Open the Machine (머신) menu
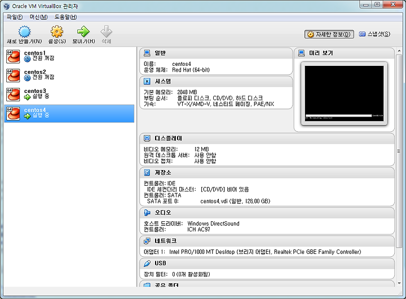The image size is (406, 299). 38,17
